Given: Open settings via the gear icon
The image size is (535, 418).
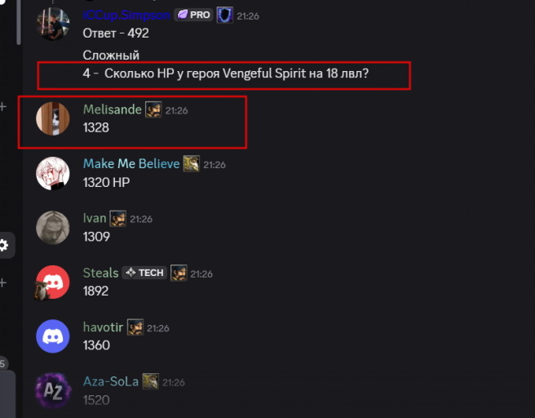Looking at the screenshot, I should (4, 245).
